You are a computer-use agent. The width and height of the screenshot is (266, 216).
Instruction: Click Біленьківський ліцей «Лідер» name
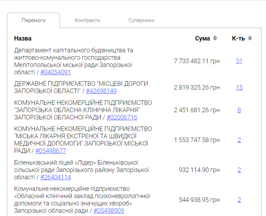(x=82, y=170)
